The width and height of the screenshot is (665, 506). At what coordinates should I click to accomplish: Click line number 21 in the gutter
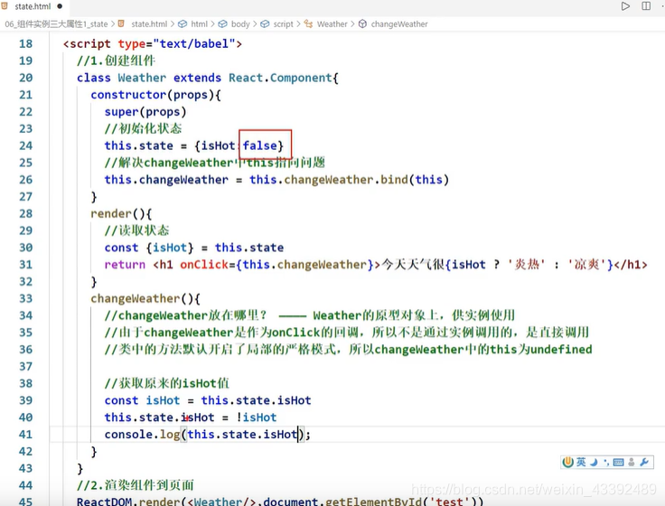[x=25, y=95]
